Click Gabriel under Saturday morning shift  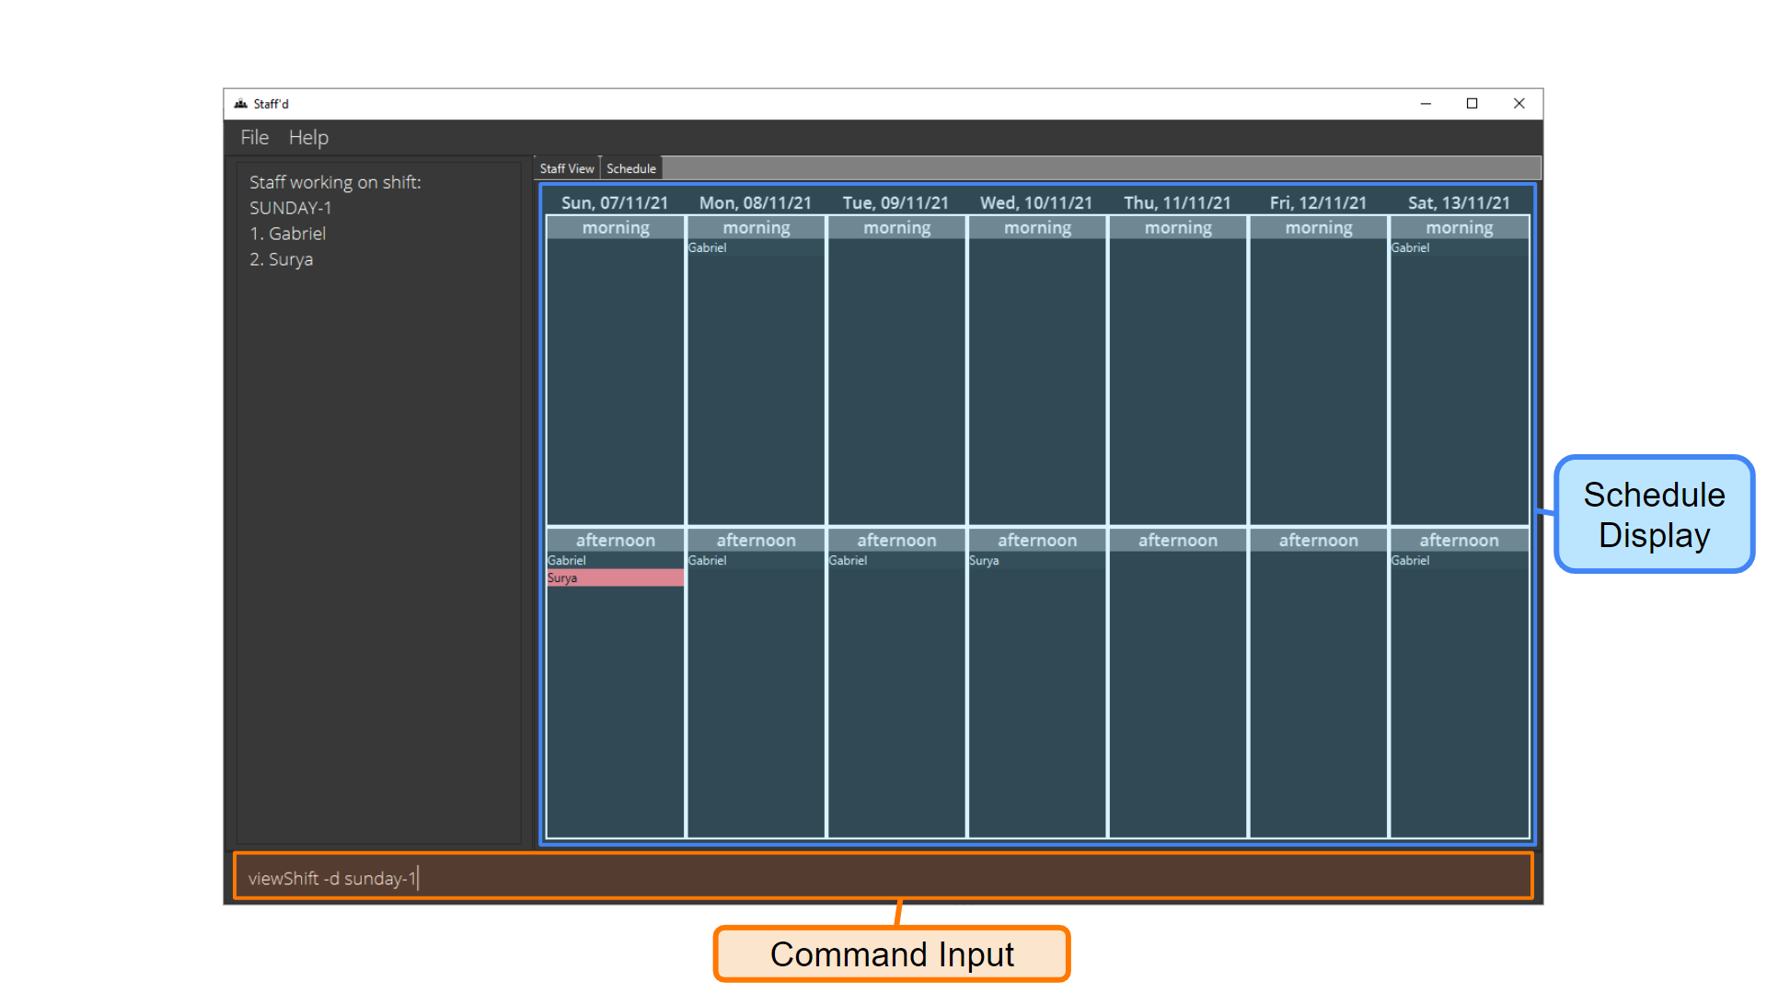pos(1459,247)
